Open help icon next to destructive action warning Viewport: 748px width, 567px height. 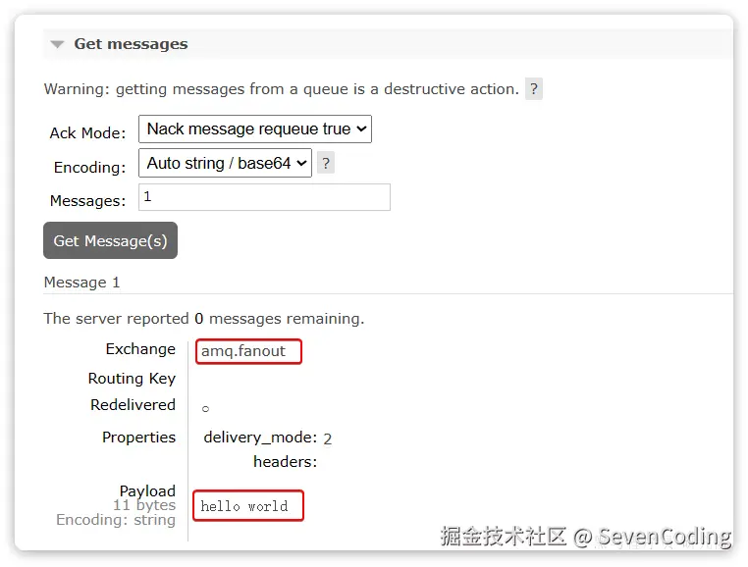tap(534, 88)
